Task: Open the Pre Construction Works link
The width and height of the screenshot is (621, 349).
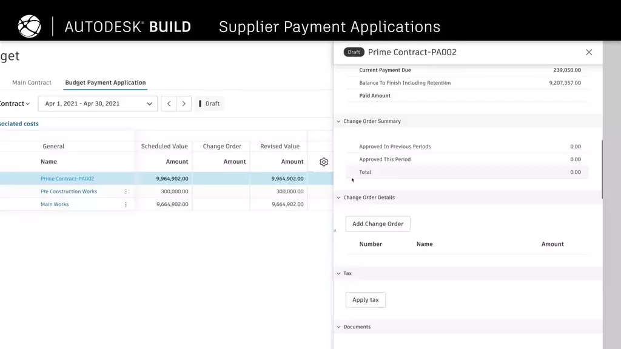Action: coord(69,191)
